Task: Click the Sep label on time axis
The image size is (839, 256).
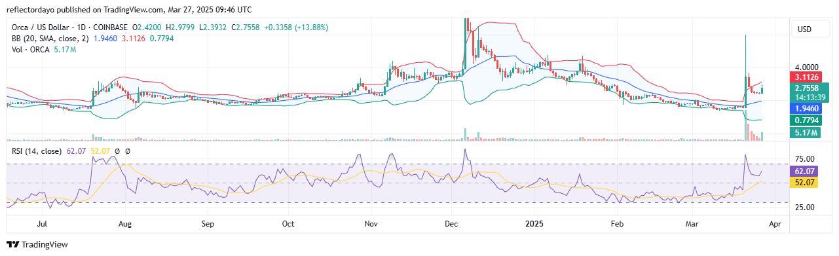Action: 208,223
